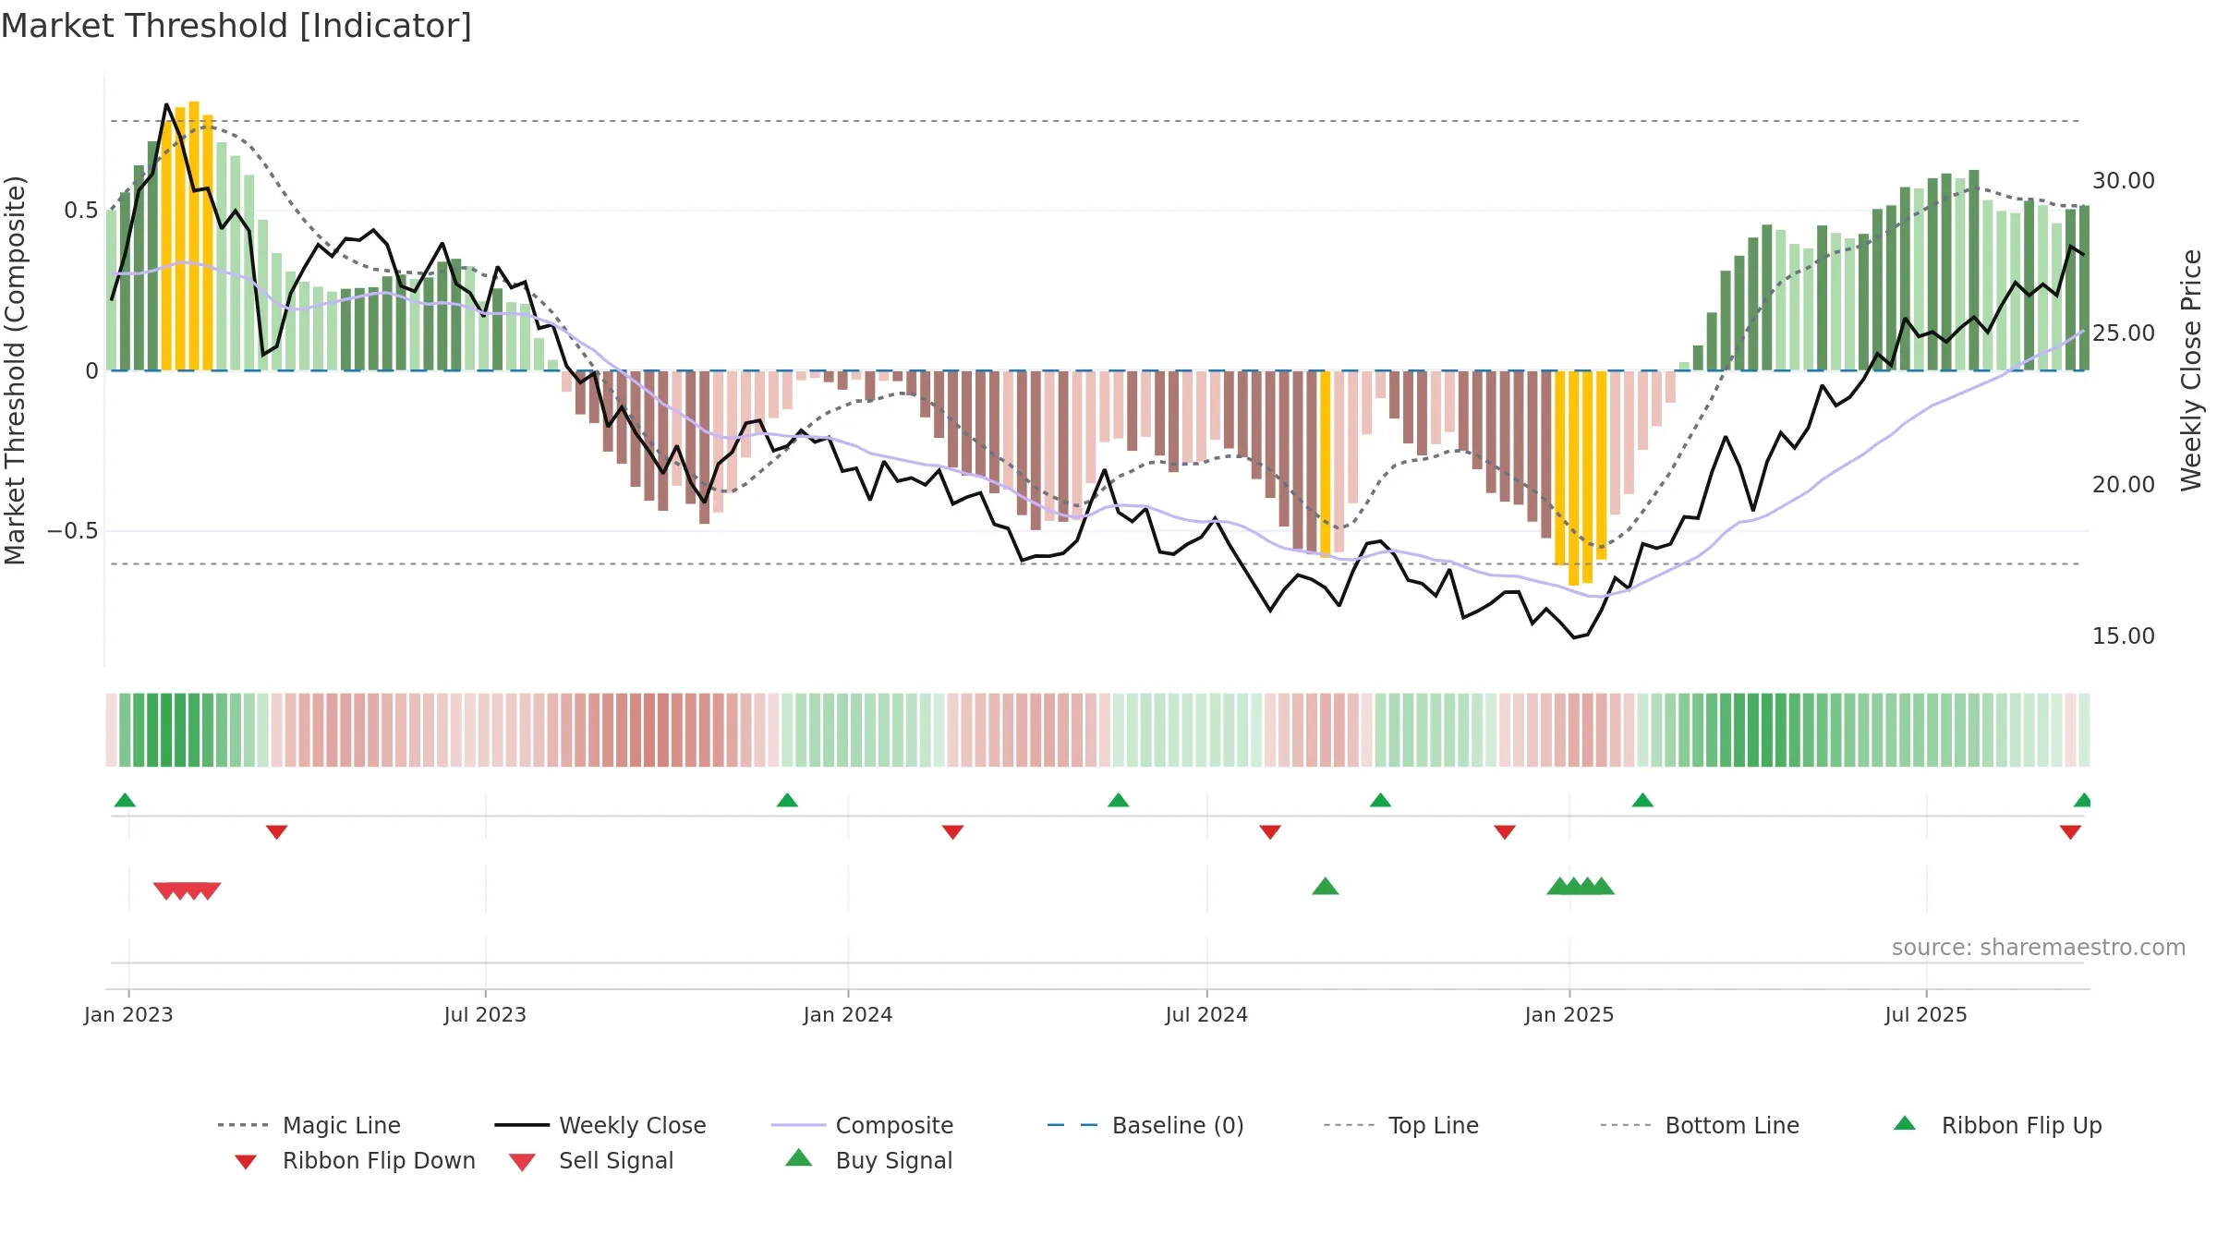Click the ribbon flip down marker near Dec 2024
The image size is (2217, 1247).
(x=1505, y=832)
